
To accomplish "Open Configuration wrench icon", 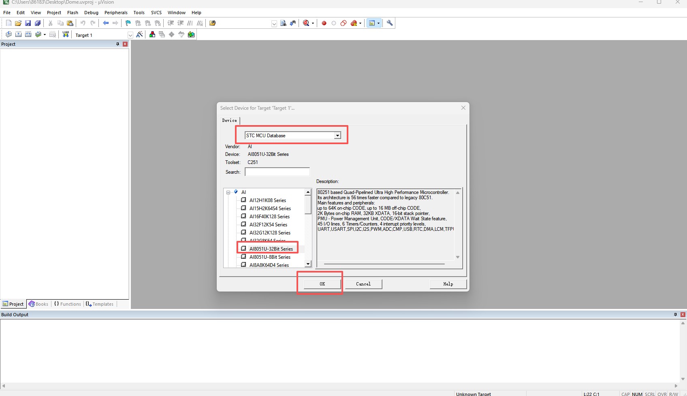I will [390, 23].
